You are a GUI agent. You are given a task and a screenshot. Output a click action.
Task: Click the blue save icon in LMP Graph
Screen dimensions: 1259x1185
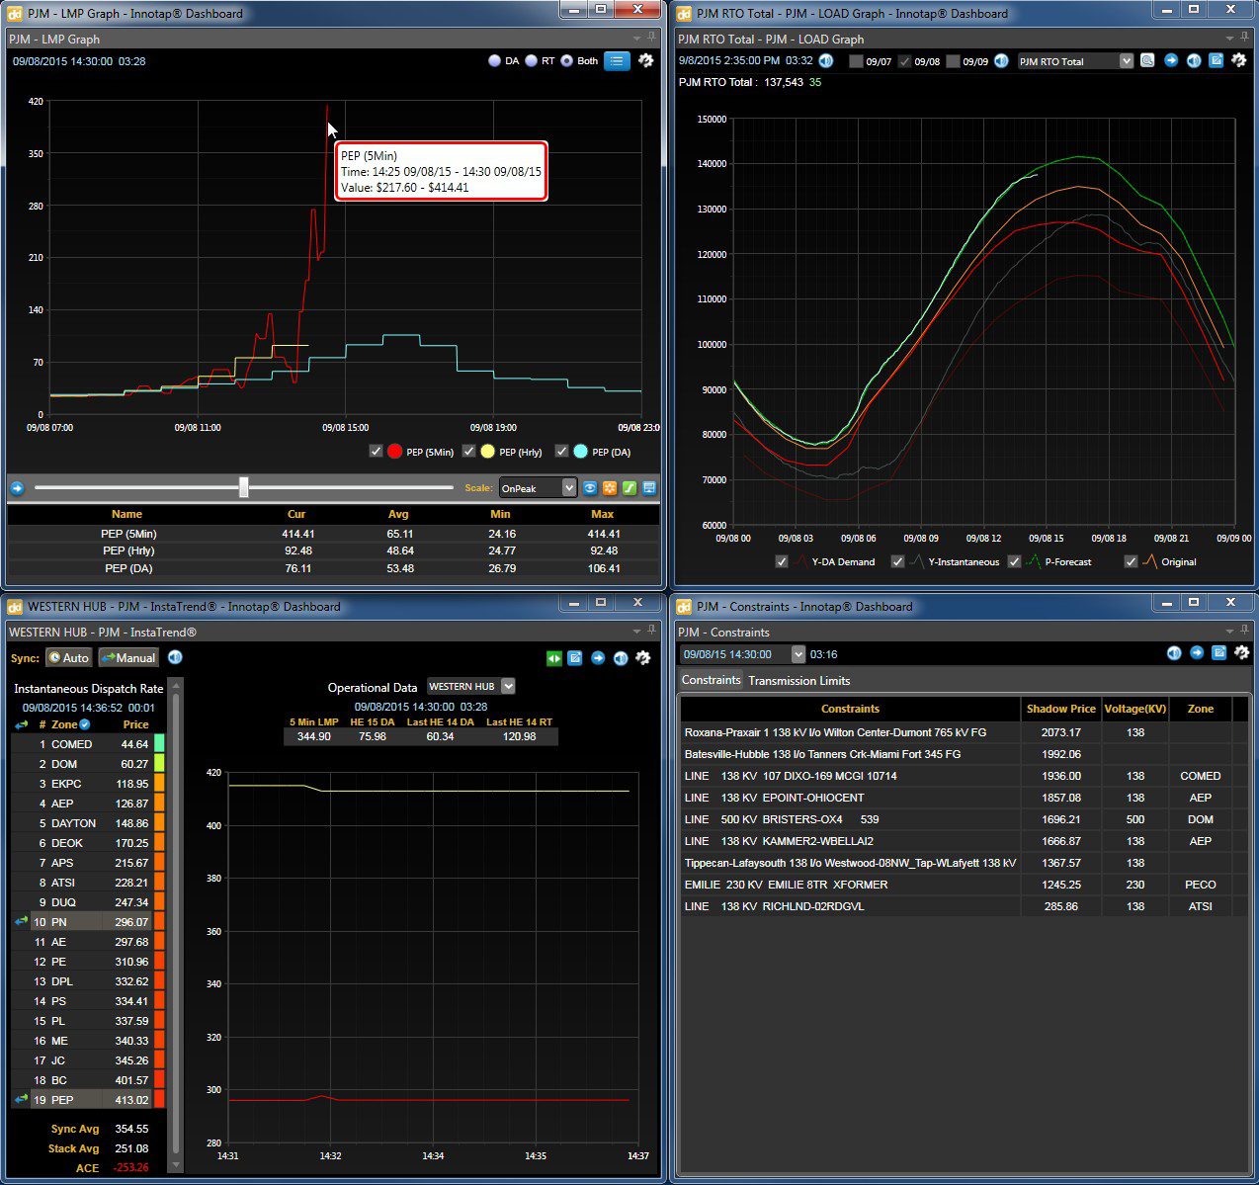tap(649, 488)
